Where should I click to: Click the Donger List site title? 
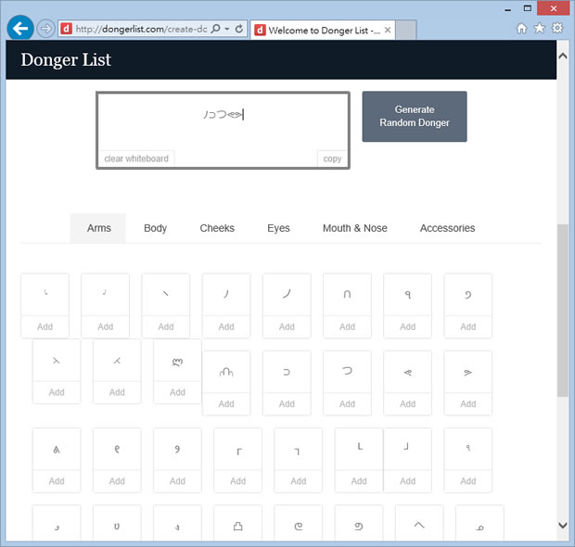(66, 59)
